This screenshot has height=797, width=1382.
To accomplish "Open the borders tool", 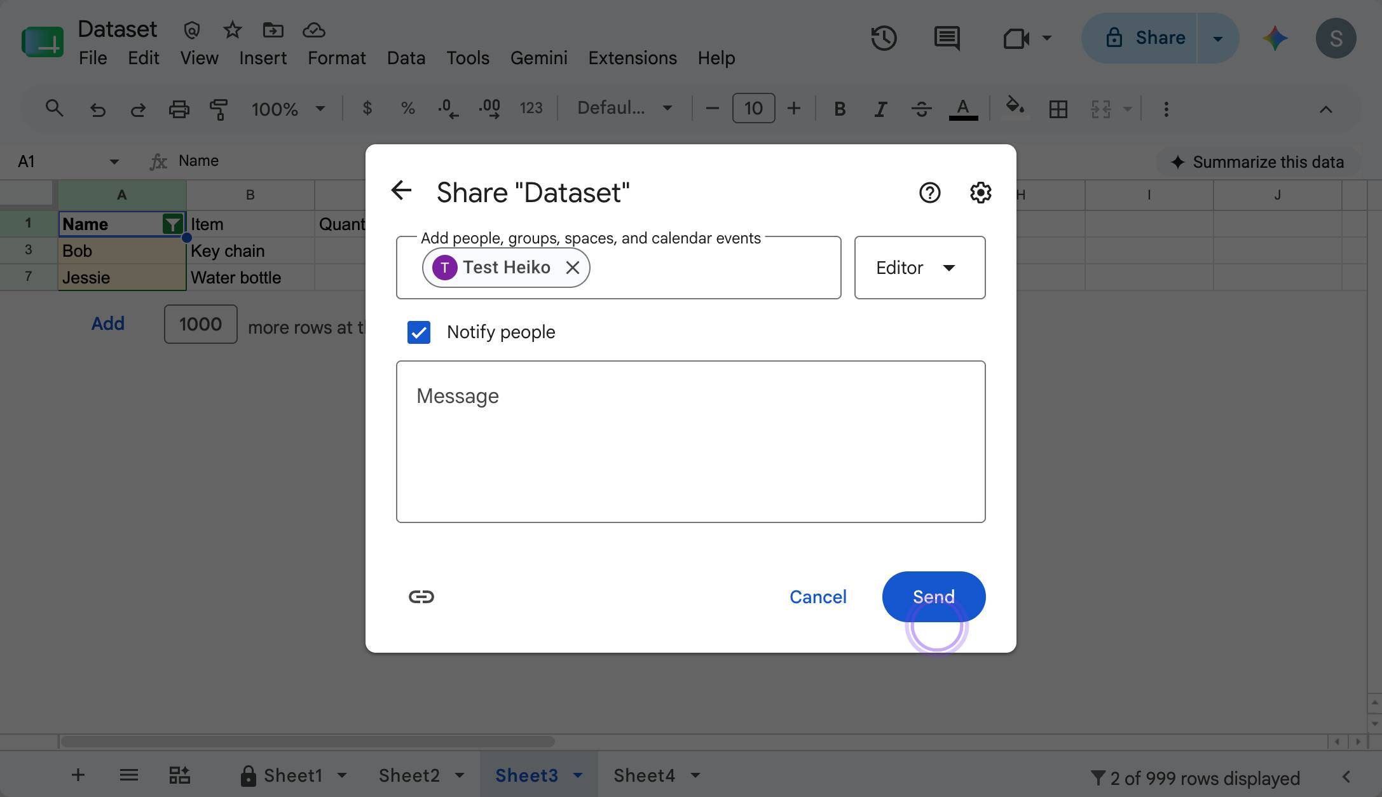I will [1058, 109].
